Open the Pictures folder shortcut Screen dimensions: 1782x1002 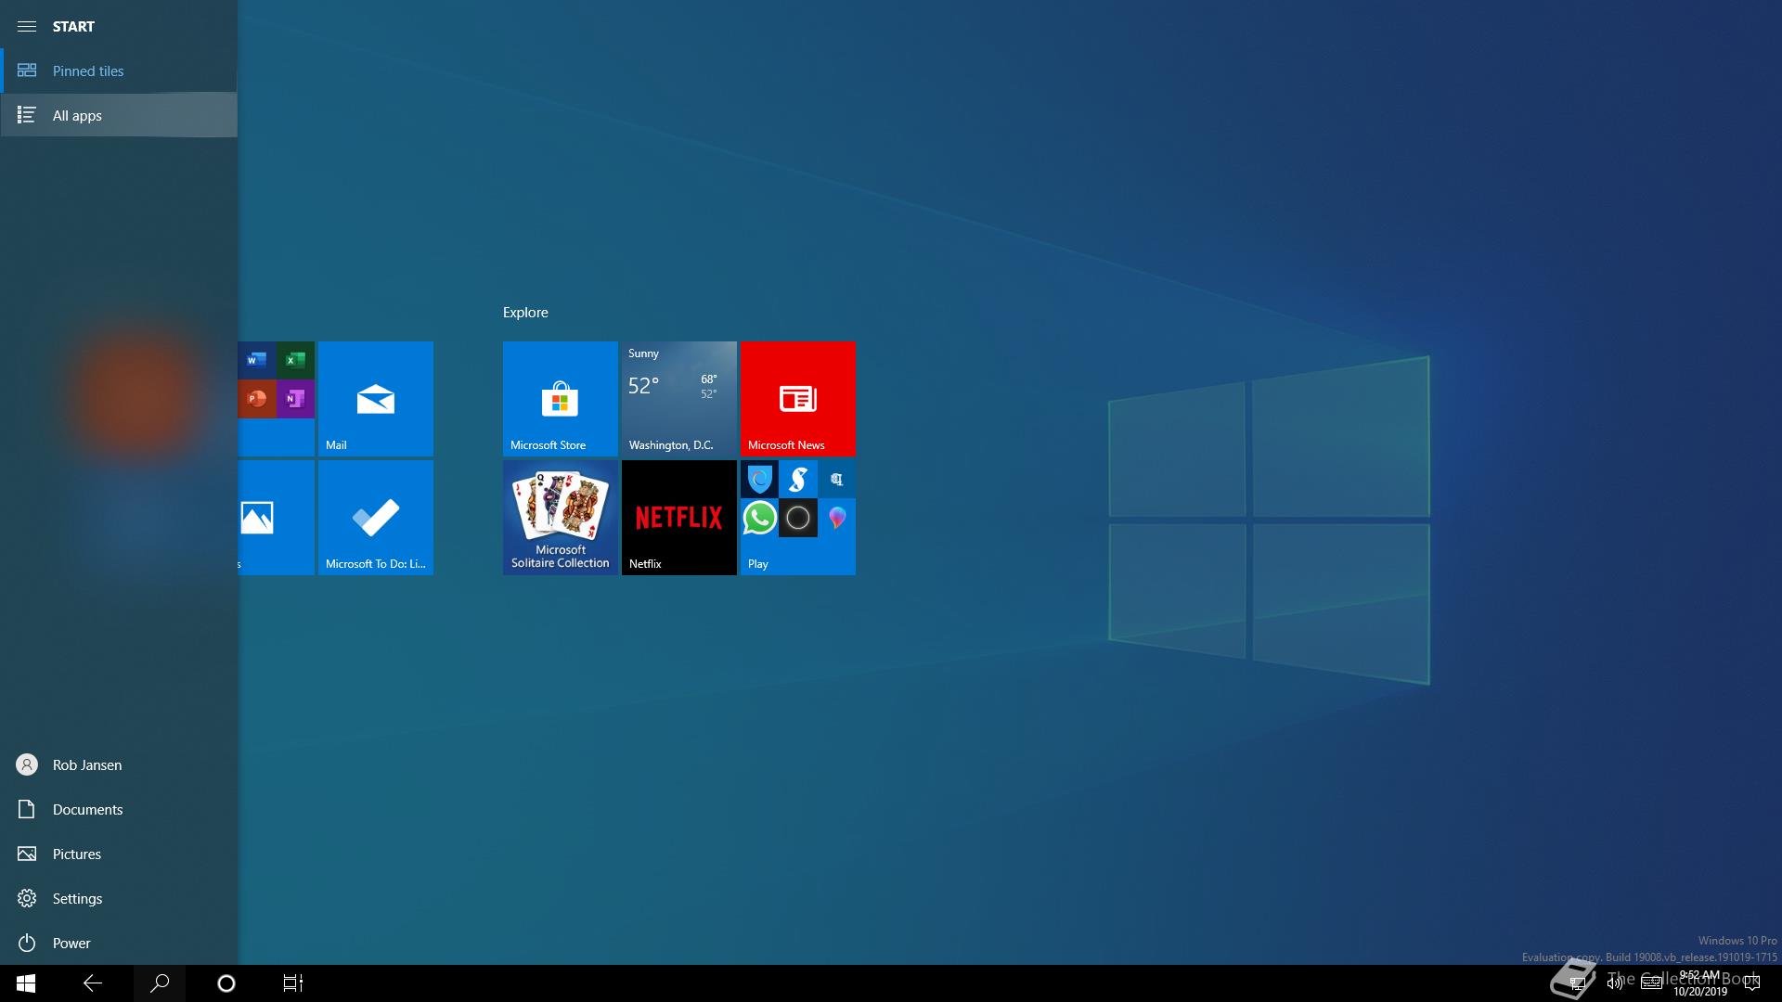click(x=119, y=854)
